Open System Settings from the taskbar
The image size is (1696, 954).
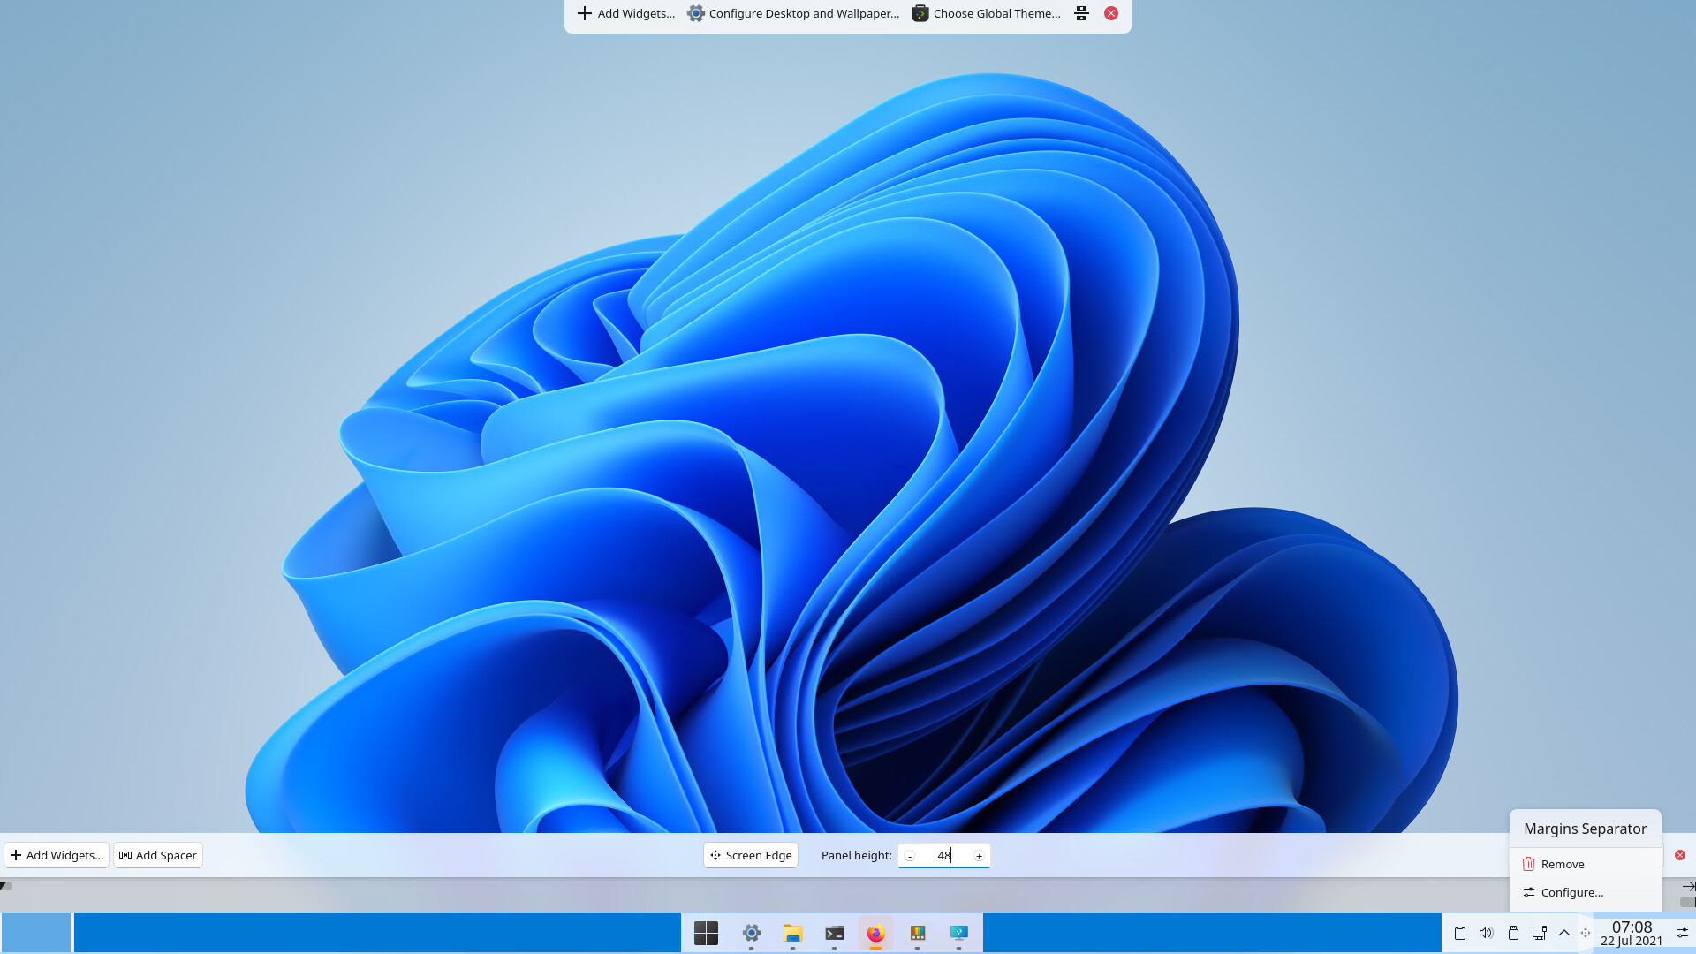[x=752, y=933]
